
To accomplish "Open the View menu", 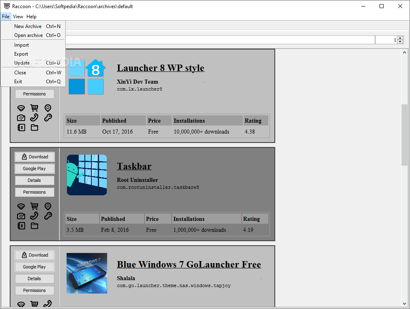I will click(18, 17).
